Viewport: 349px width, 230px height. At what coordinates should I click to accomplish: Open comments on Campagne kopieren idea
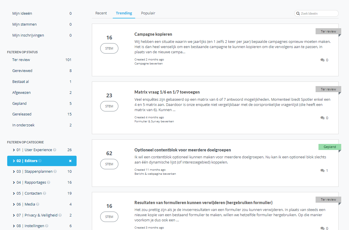(x=324, y=60)
